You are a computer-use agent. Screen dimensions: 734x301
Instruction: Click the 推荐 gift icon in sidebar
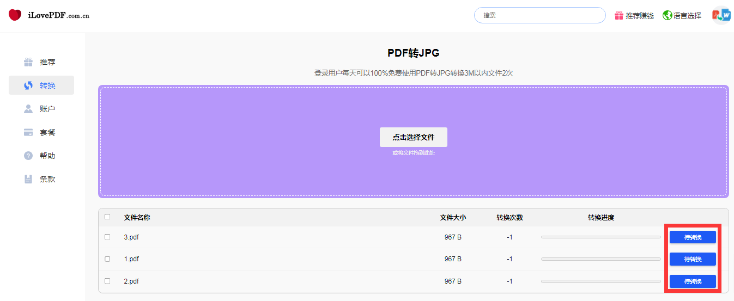28,62
